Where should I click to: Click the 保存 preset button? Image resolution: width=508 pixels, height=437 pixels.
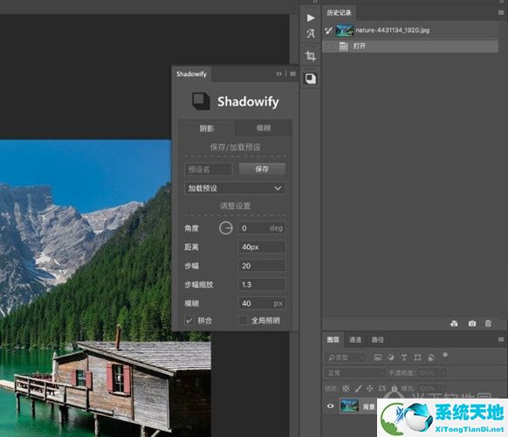[262, 169]
